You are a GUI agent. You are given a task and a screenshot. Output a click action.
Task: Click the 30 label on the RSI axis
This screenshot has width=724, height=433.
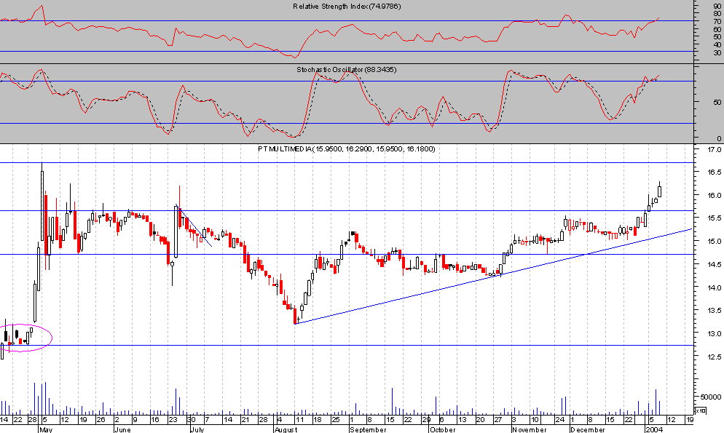717,52
